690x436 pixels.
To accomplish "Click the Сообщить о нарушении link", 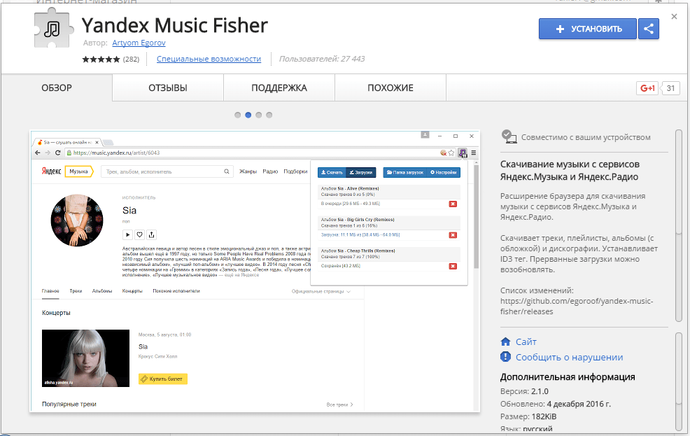I will (569, 357).
